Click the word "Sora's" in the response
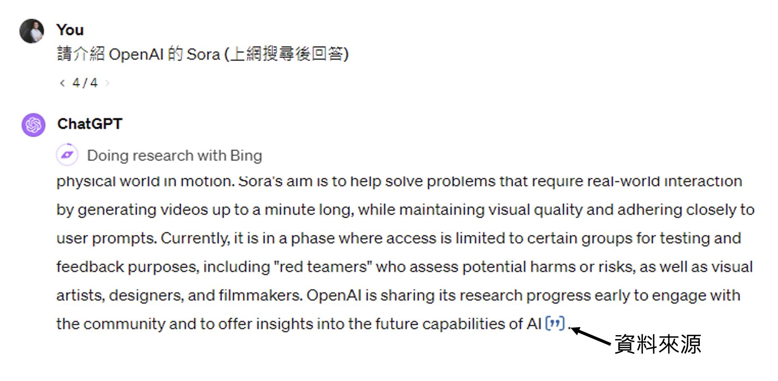 click(x=260, y=181)
